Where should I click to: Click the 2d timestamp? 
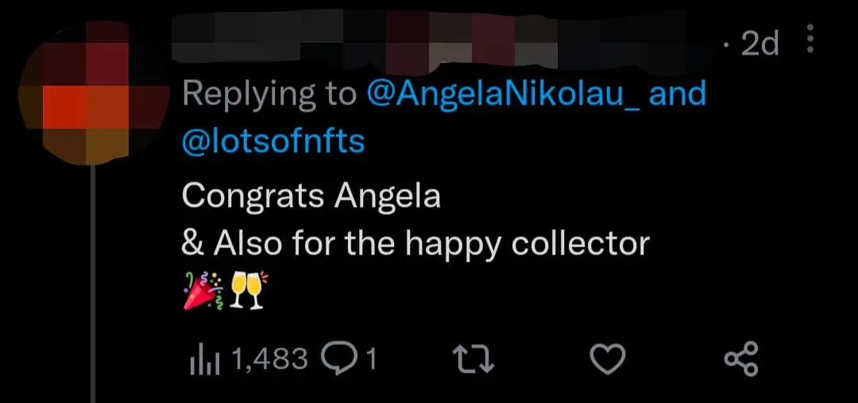pyautogui.click(x=759, y=44)
